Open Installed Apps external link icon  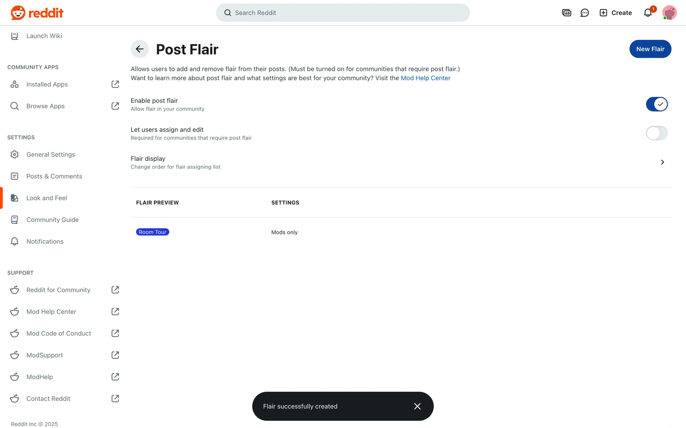(x=115, y=84)
